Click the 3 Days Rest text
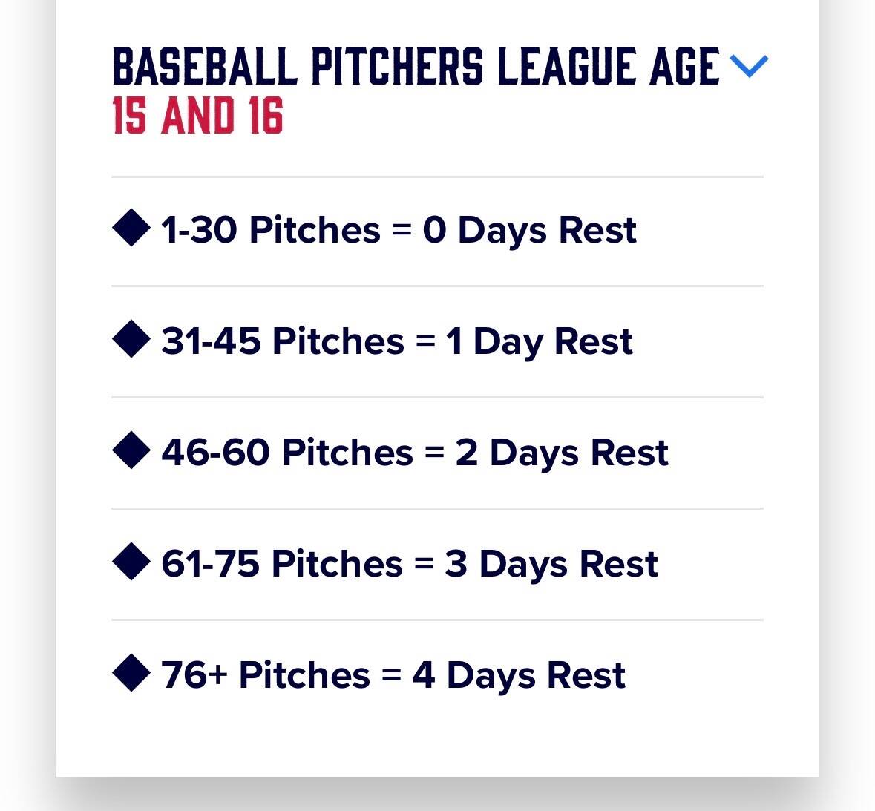875x811 pixels. [x=551, y=564]
